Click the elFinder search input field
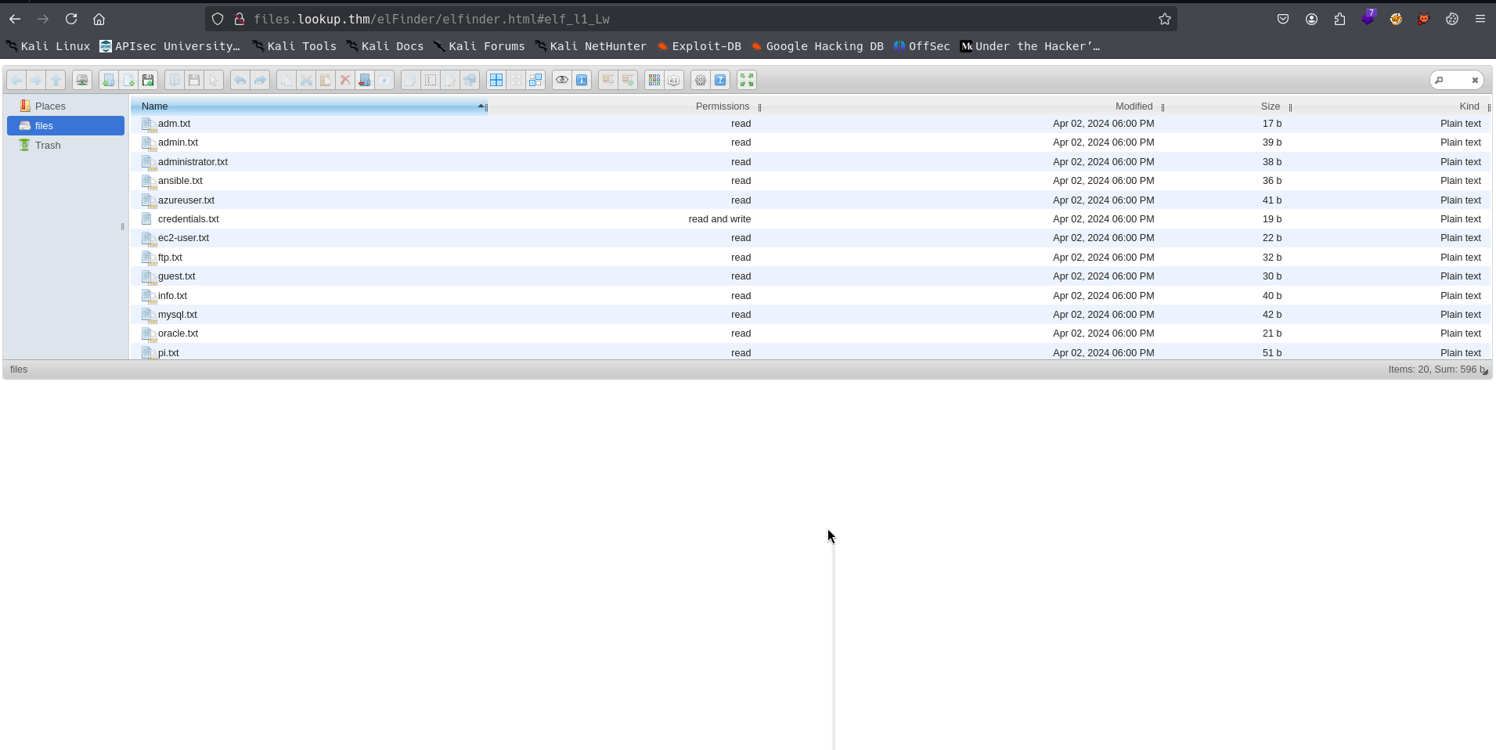Screen dimensions: 1496x750 pos(1456,80)
